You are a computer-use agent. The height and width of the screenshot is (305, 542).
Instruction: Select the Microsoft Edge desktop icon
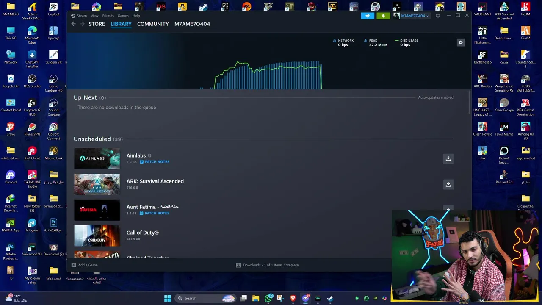pyautogui.click(x=32, y=35)
